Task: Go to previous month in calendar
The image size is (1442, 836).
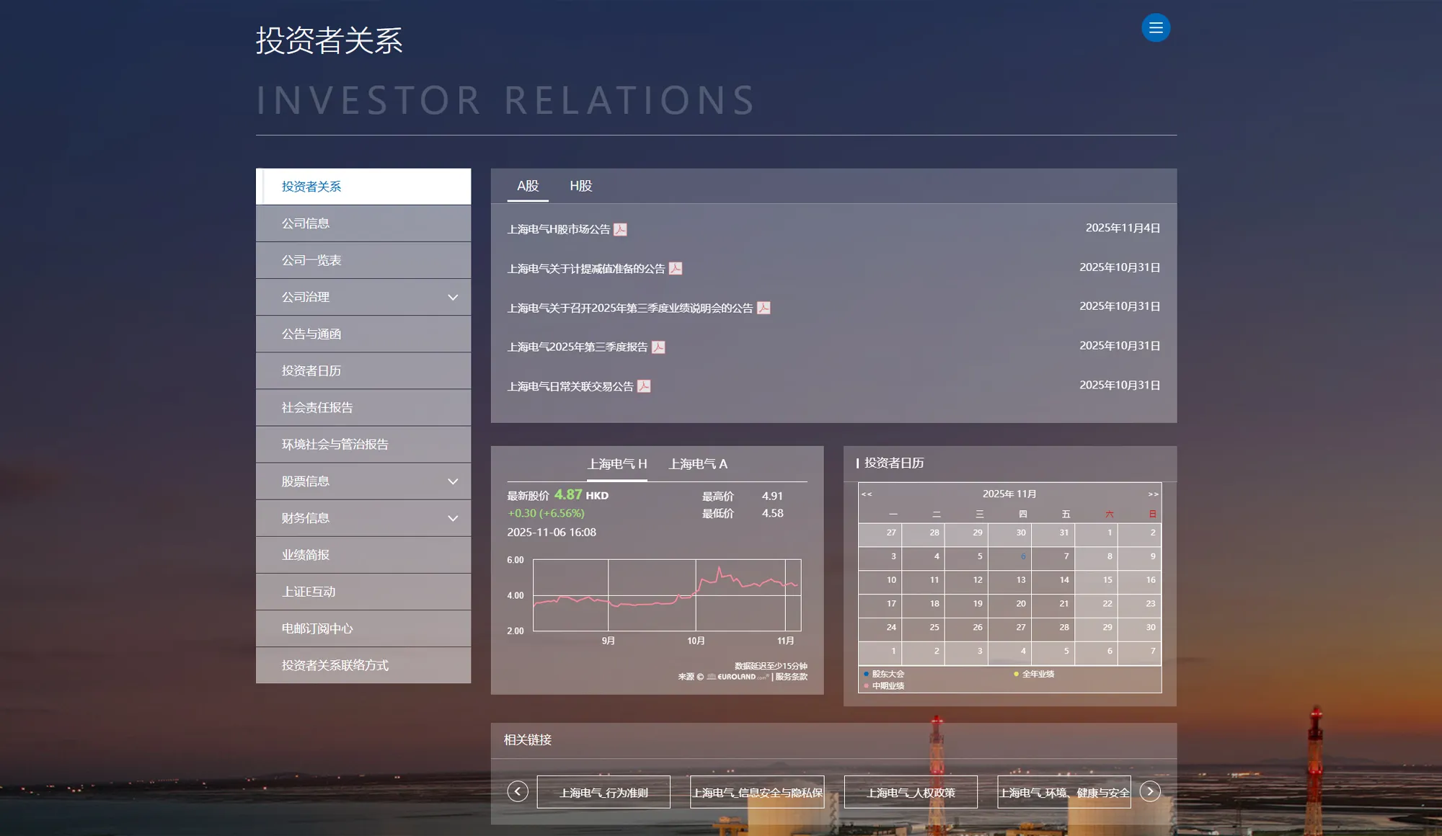Action: point(867,494)
